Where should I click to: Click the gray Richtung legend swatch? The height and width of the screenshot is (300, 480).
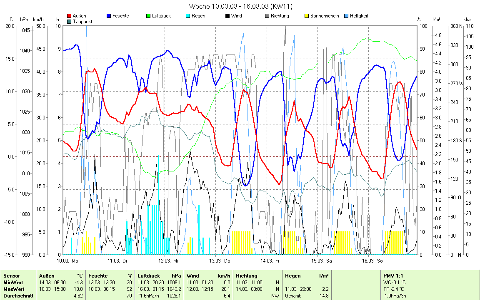click(267, 16)
